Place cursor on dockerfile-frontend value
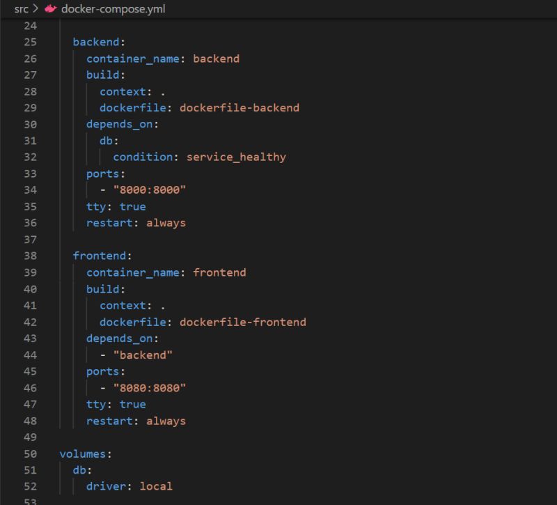Image resolution: width=557 pixels, height=505 pixels. point(244,322)
